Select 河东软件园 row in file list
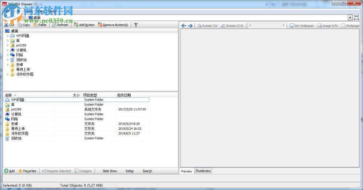The height and width of the screenshot is (190, 363). 76,133
